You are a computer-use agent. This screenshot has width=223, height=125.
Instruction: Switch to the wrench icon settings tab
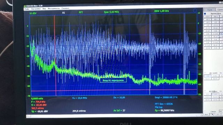(213, 115)
